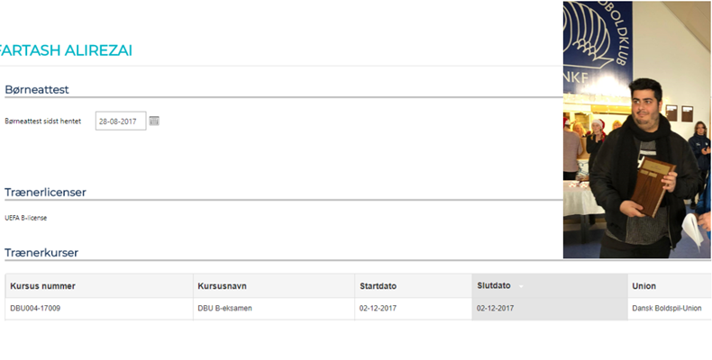This screenshot has width=712, height=360.
Task: Click the Børneattest section heading
Action: tap(37, 89)
